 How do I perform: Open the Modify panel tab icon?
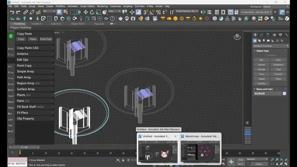click(261, 35)
